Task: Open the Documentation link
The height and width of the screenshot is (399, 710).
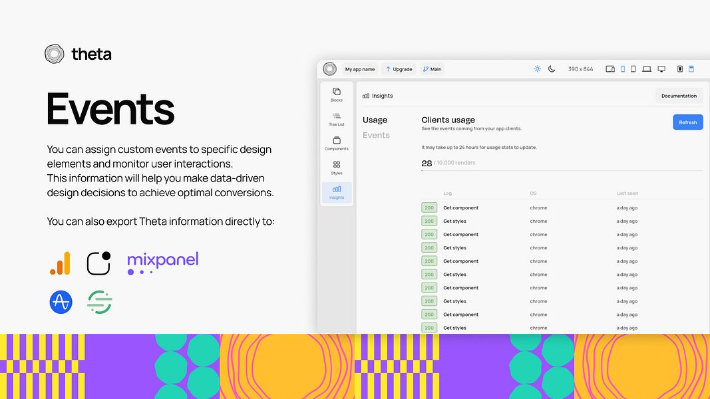Action: tap(679, 96)
